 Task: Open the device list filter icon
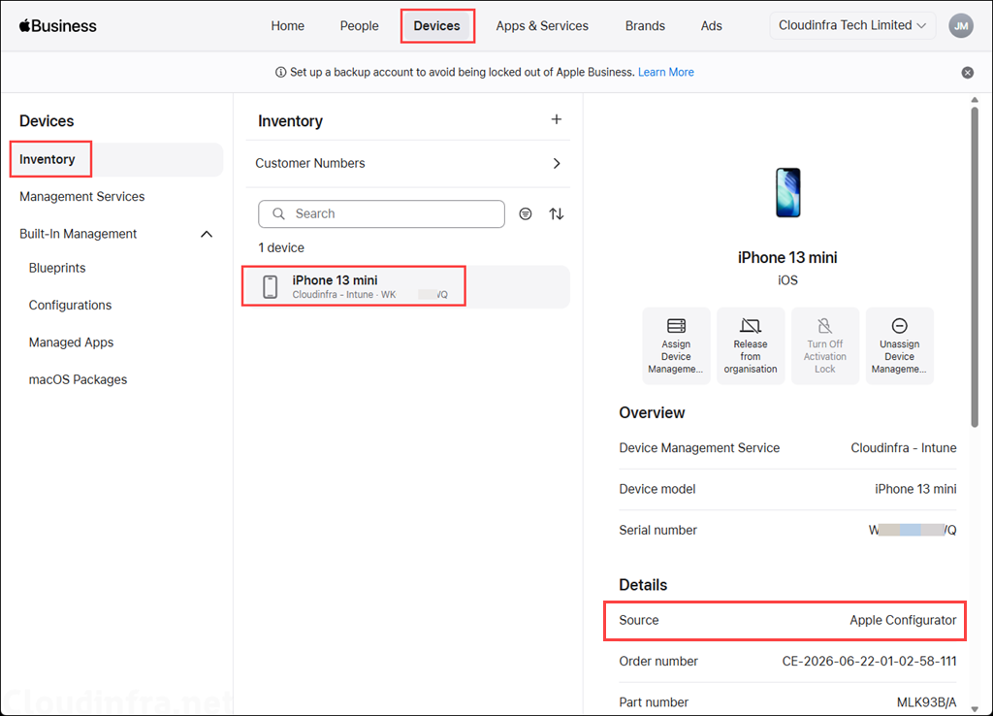point(525,214)
